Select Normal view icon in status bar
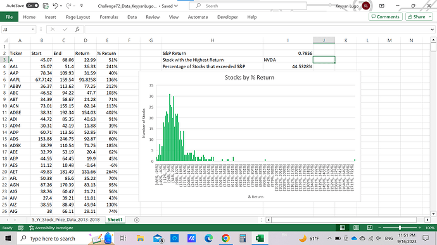Screen dimensions: 437x245 [x=342, y=228]
